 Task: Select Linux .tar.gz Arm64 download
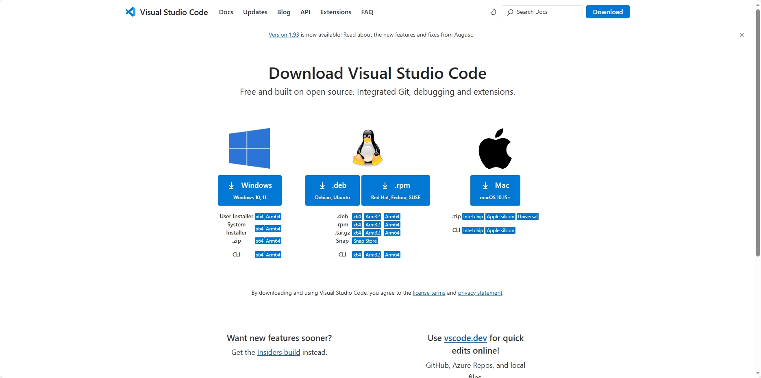point(392,233)
